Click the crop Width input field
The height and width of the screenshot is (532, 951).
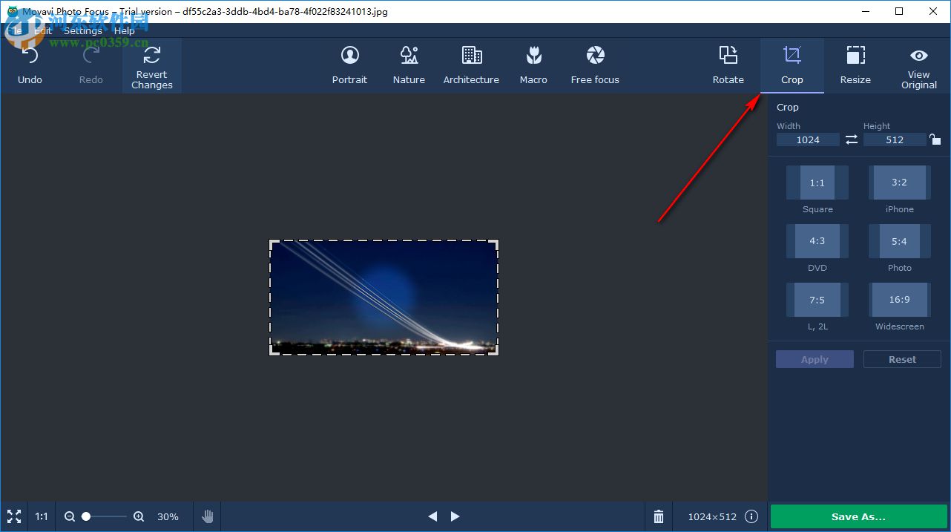coord(808,139)
